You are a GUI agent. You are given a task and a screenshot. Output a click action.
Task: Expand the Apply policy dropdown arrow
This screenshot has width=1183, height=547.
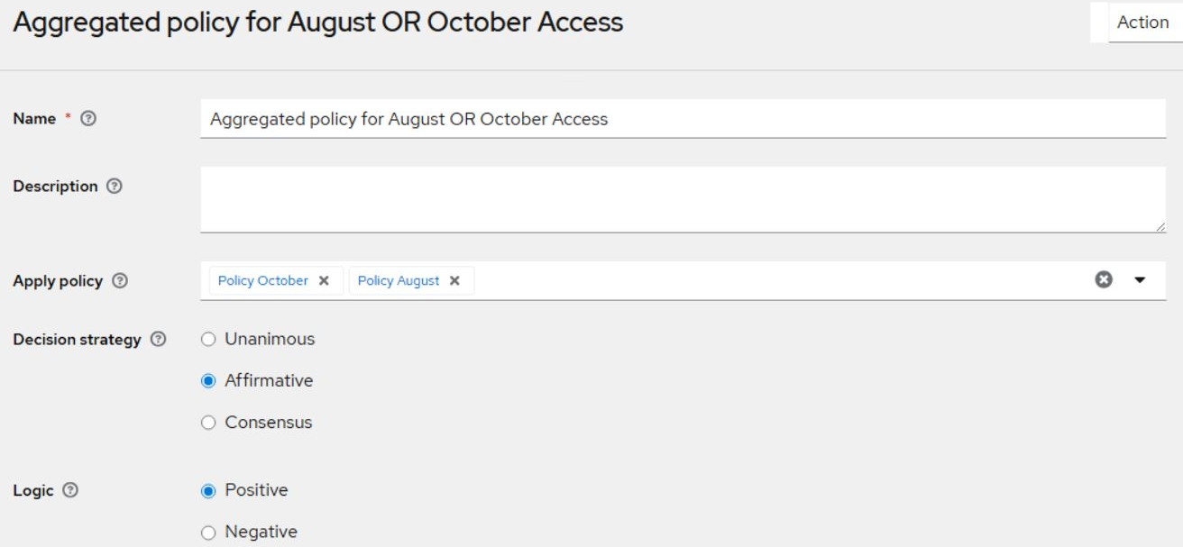click(x=1140, y=280)
